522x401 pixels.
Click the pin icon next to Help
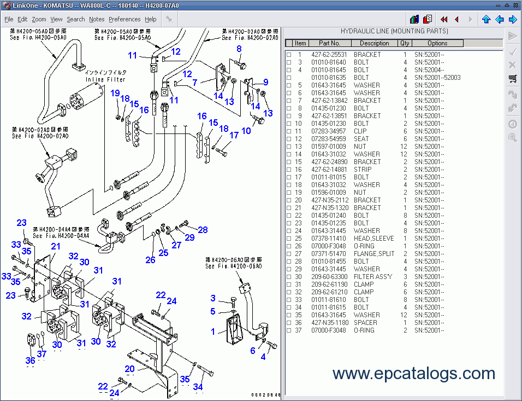[169, 19]
